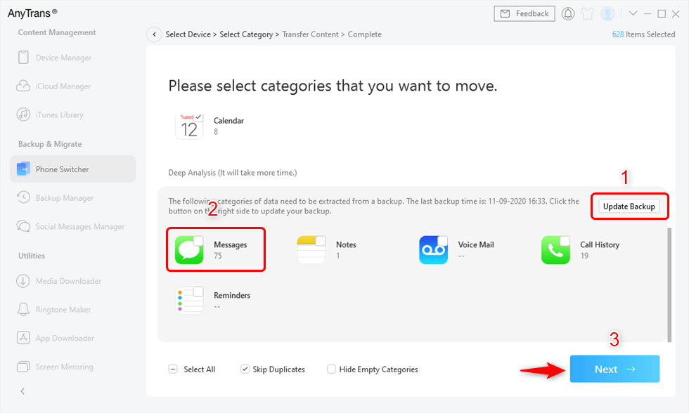This screenshot has width=689, height=413.
Task: Open the user account avatar
Action: point(607,13)
